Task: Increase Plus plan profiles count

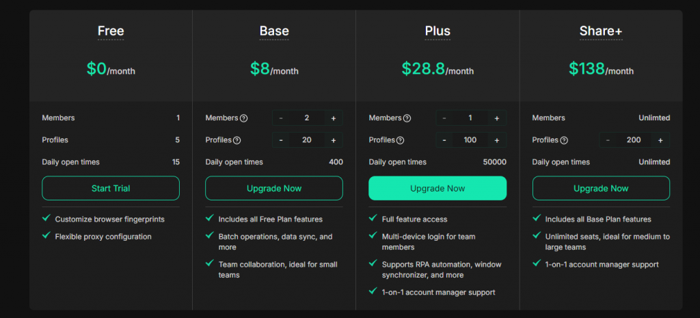Action: (x=497, y=140)
